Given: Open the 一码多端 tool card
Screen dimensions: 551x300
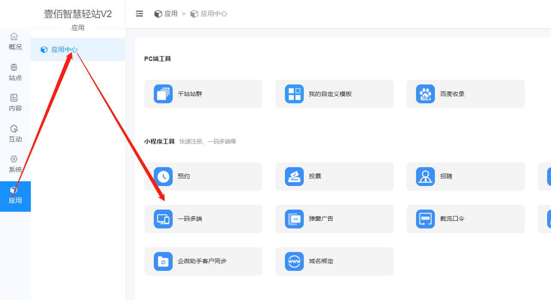Looking at the screenshot, I should (203, 219).
